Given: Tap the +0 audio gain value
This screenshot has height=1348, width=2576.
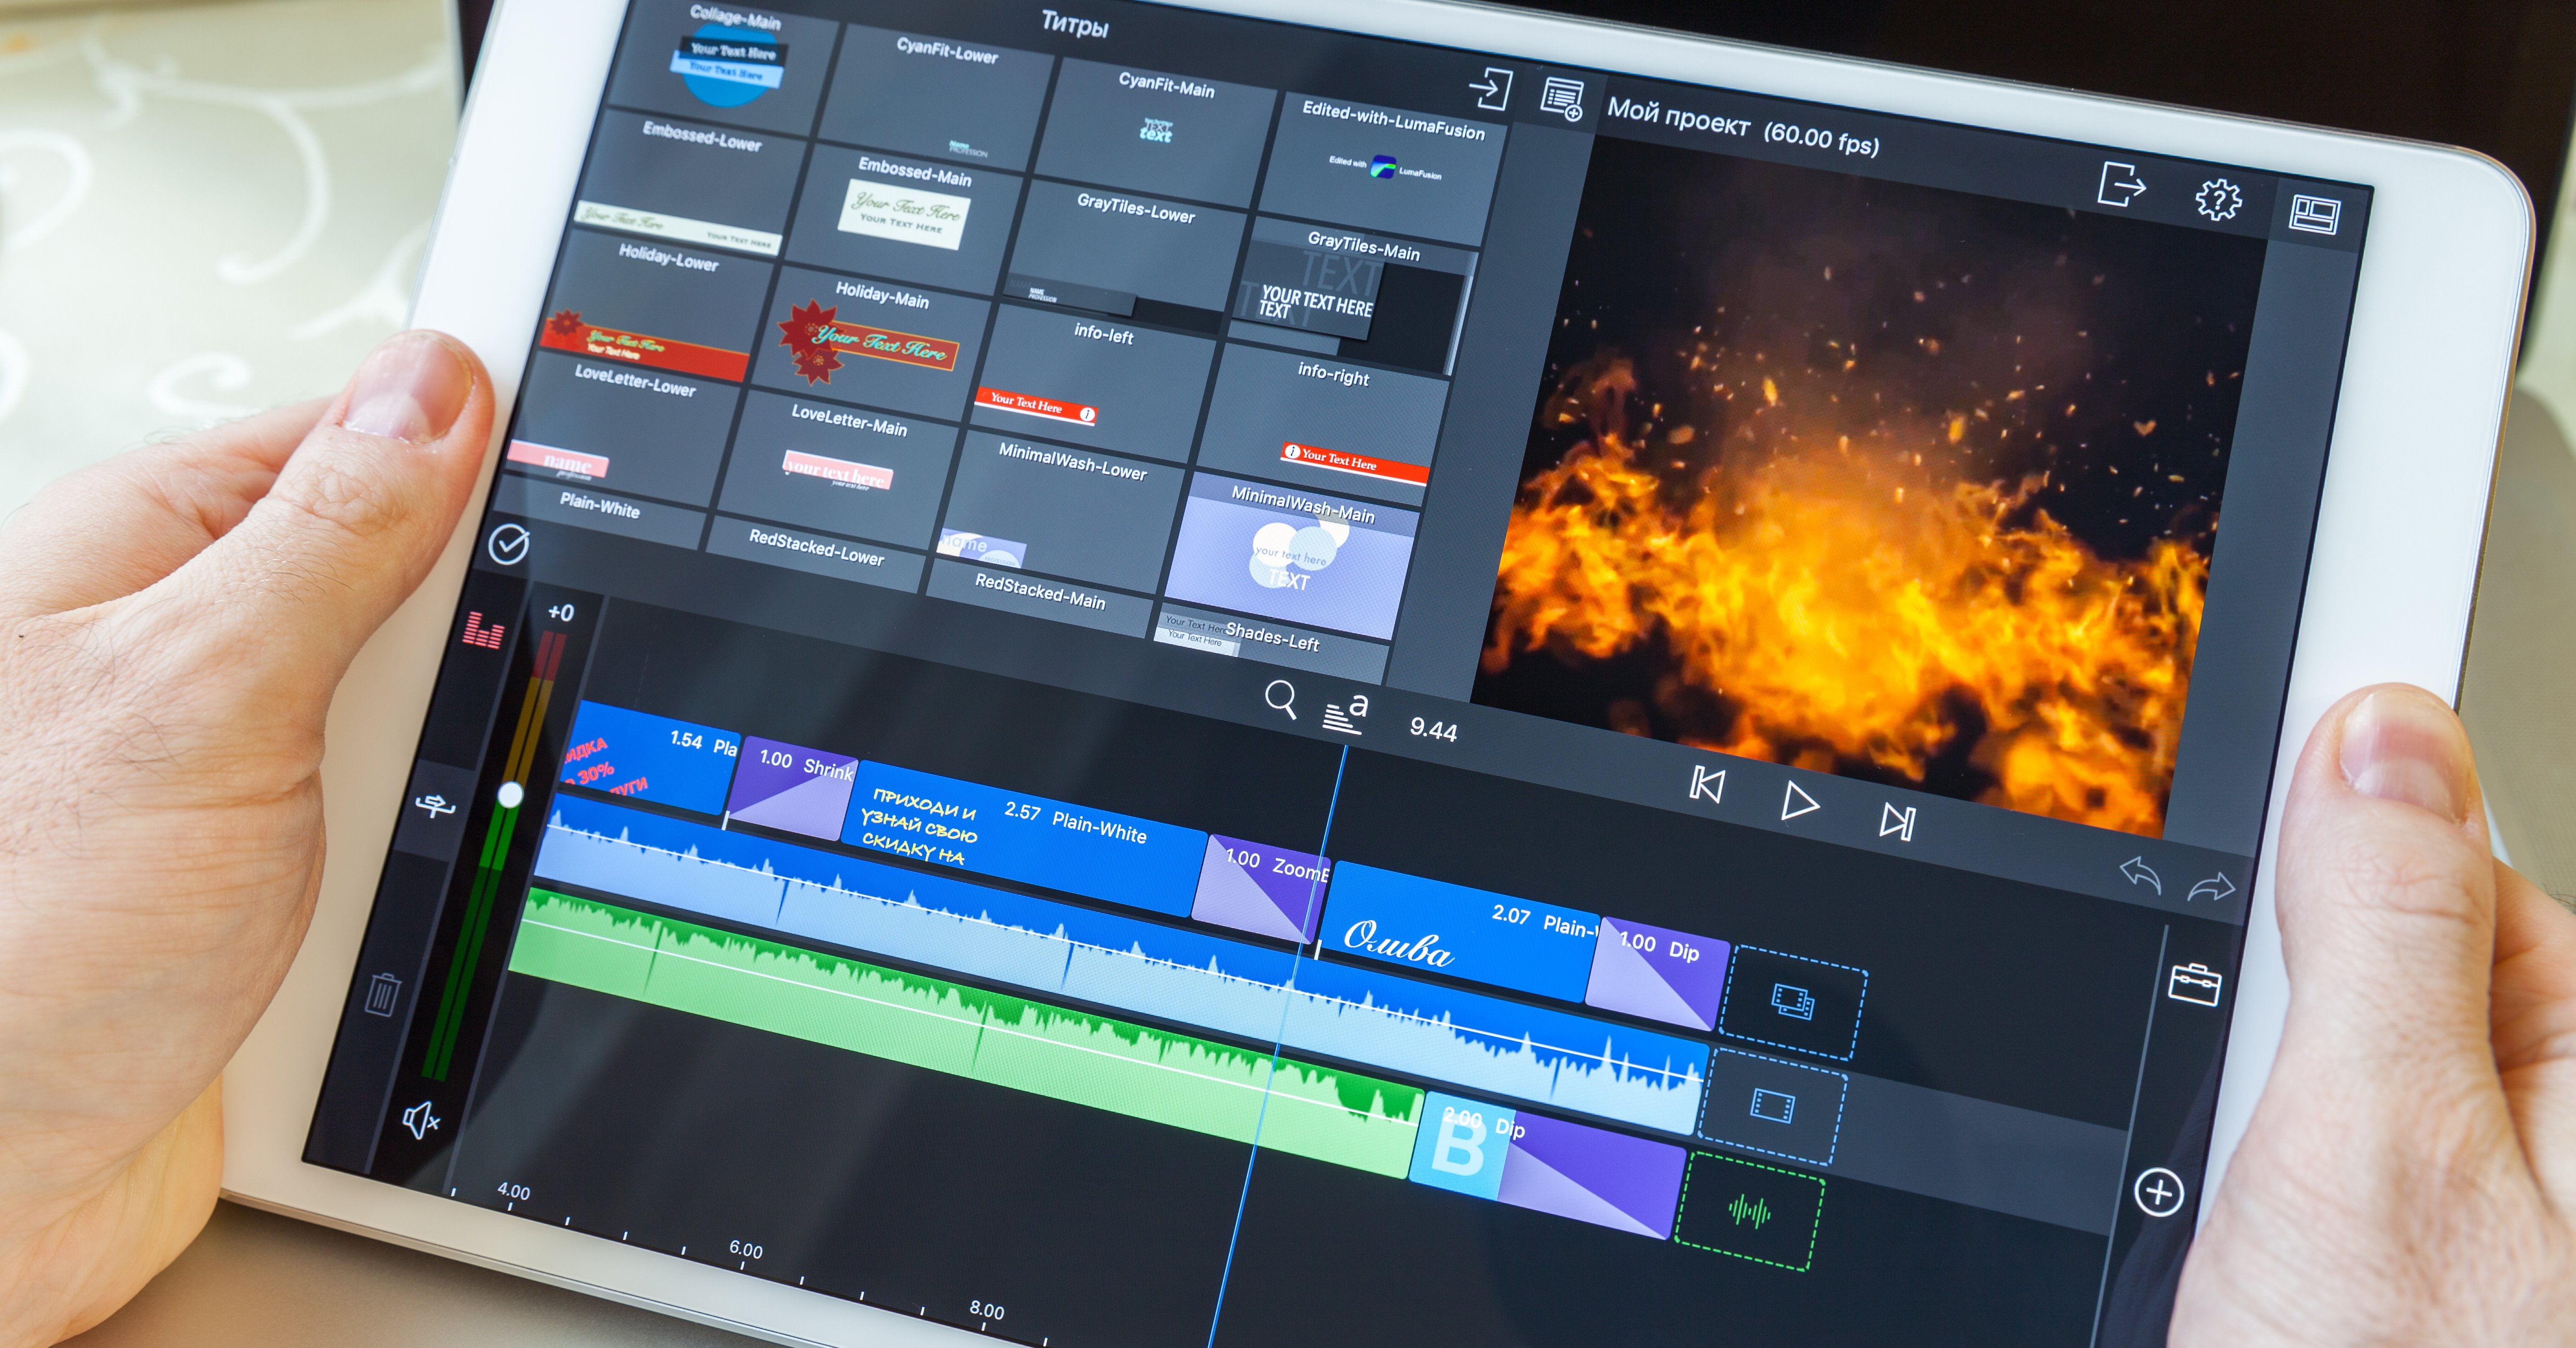Looking at the screenshot, I should point(561,613).
